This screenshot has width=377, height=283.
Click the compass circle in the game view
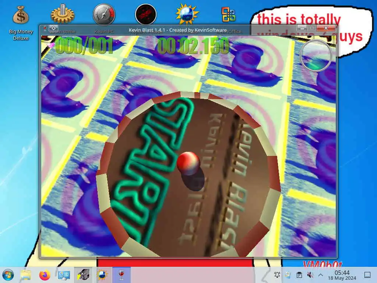tap(316, 56)
